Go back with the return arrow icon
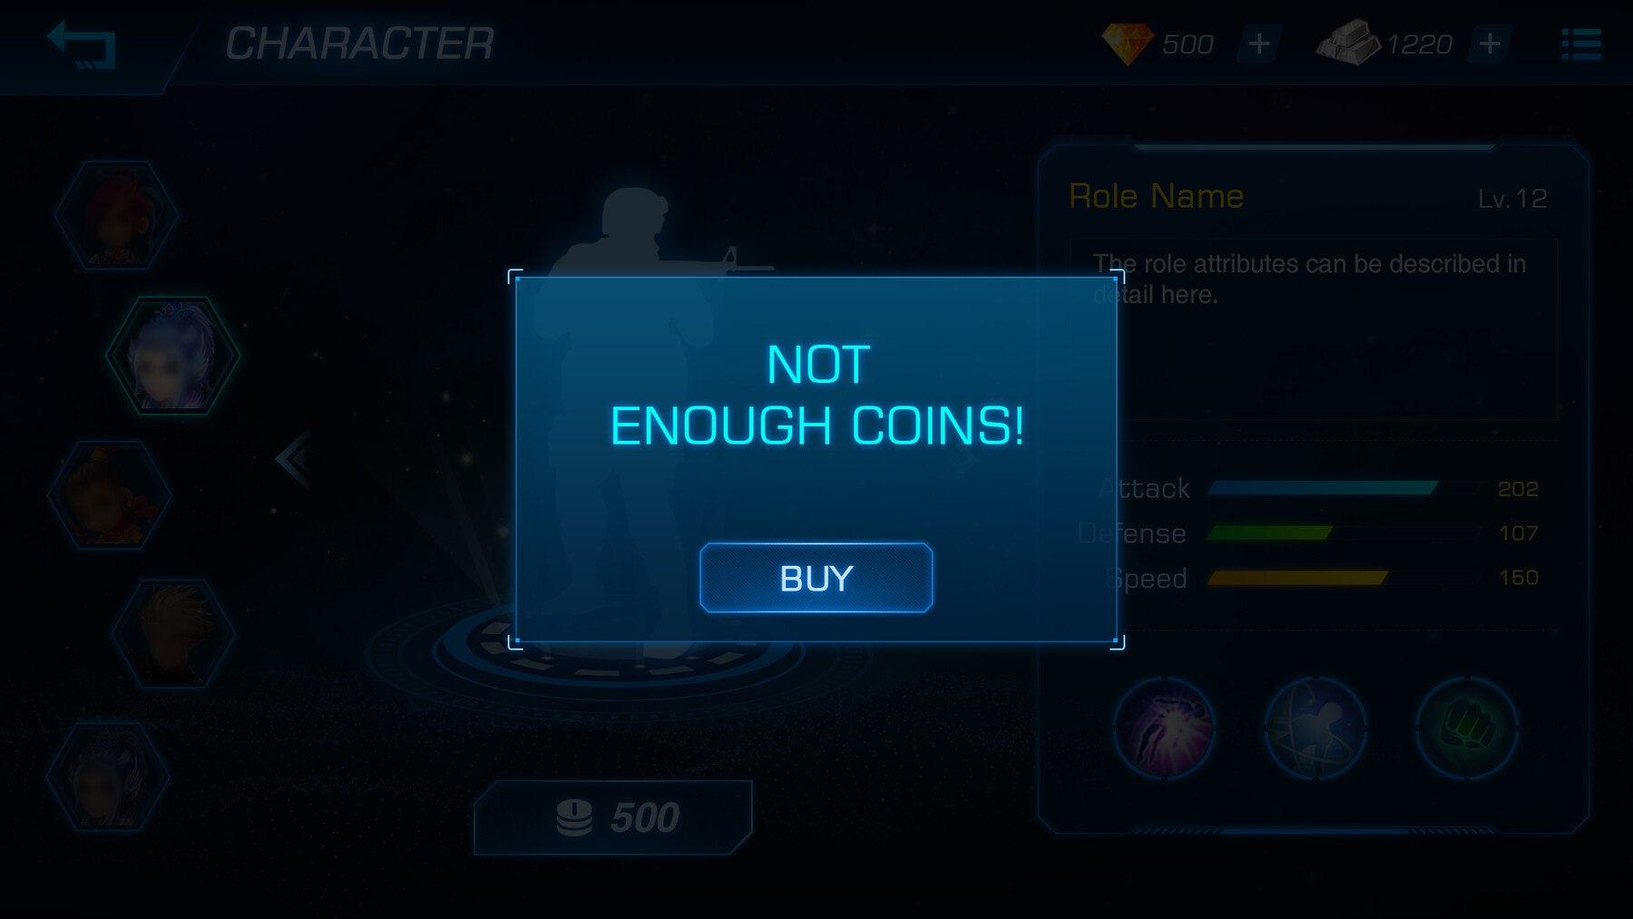 [x=82, y=44]
